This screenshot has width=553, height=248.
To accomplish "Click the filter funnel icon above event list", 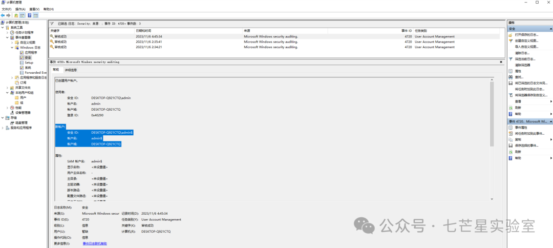I will 52,23.
